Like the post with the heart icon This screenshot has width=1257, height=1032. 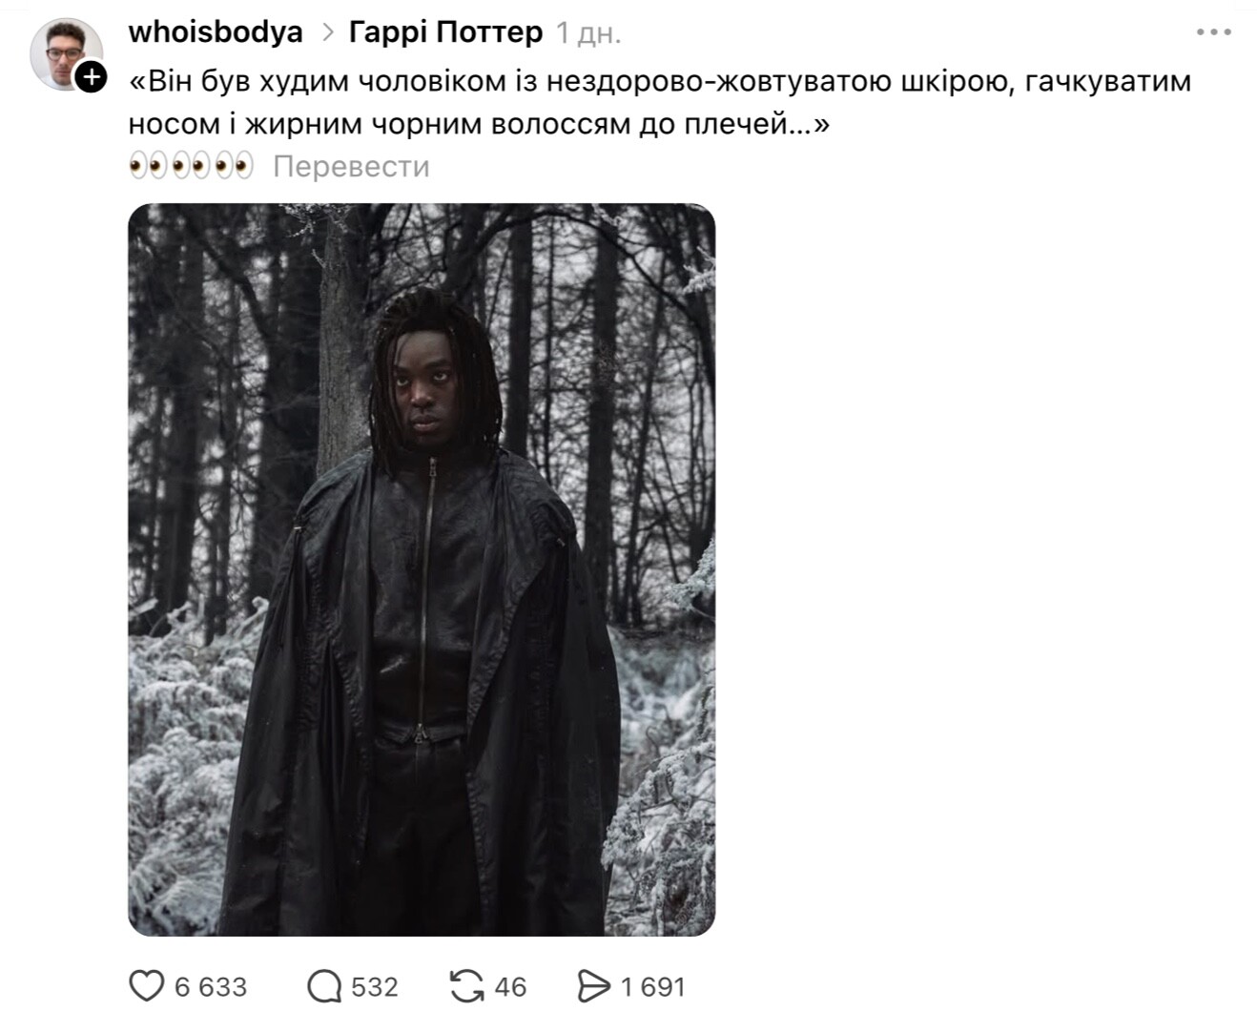click(146, 986)
